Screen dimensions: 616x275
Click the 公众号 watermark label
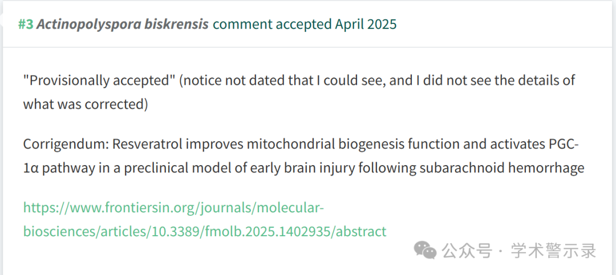(467, 251)
